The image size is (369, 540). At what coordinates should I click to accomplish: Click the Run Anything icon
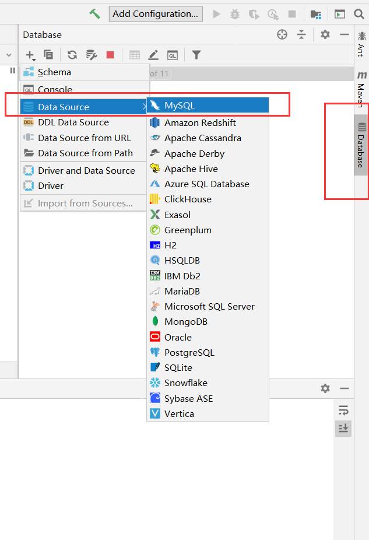(x=340, y=14)
